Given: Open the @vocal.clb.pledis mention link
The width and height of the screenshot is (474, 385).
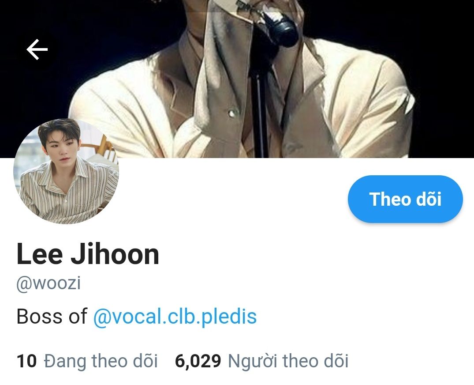Looking at the screenshot, I should point(175,316).
